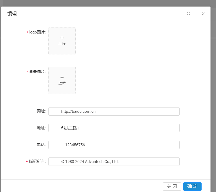
Task: Click the plus icon for 背景图片 upload
Action: (62, 77)
